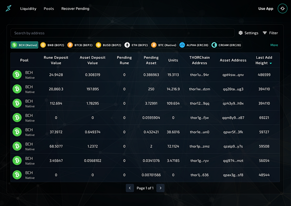Click the THORChain logo icon
Screen dimensions: 291x206
click(x=8, y=8)
